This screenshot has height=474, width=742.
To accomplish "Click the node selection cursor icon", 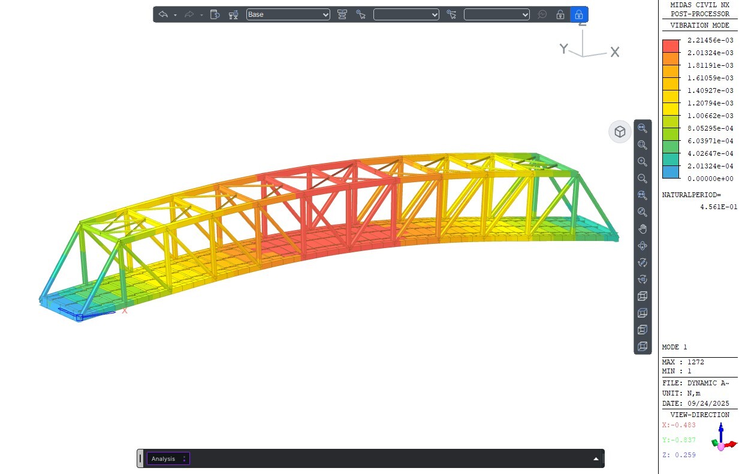I will click(x=361, y=14).
